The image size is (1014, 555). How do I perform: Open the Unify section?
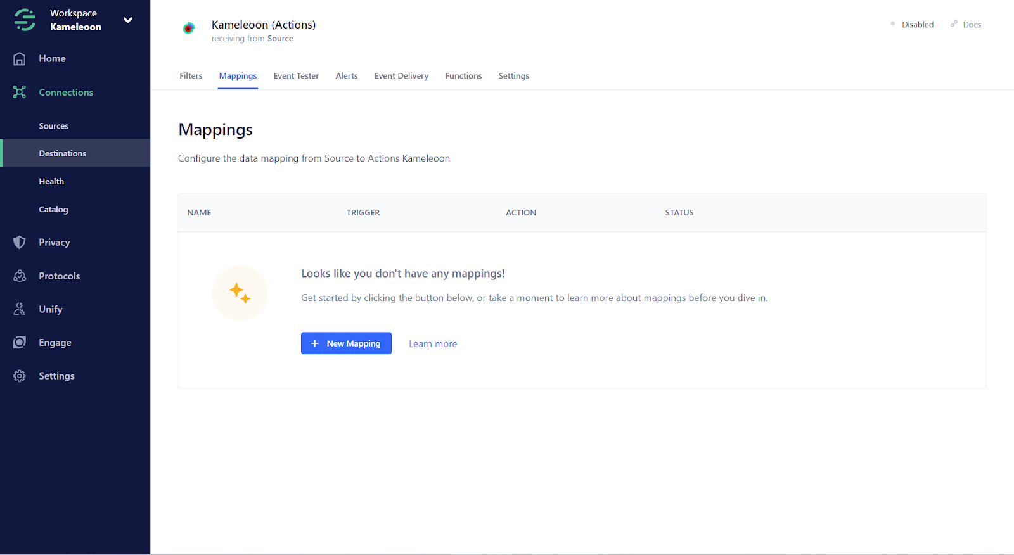click(x=50, y=309)
